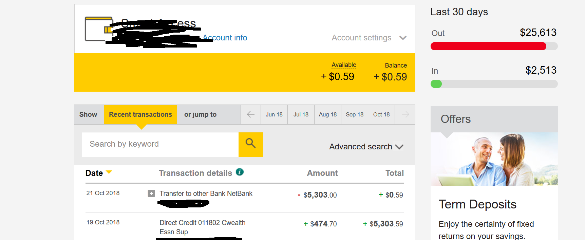Jump to Jun 18 transactions
This screenshot has height=240, width=585.
point(274,114)
